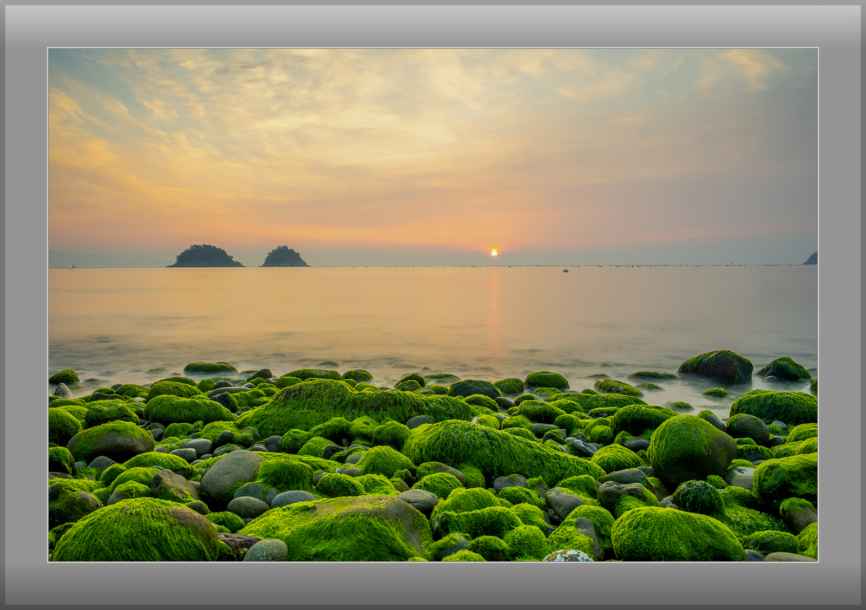The image size is (866, 610).
Task: Click the small buoy floating right of sun
Action: (x=566, y=270)
